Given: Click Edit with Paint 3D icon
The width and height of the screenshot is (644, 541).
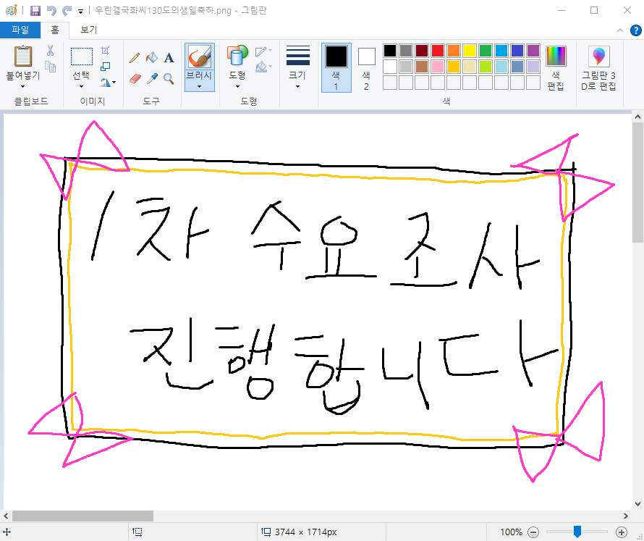Looking at the screenshot, I should pyautogui.click(x=598, y=56).
